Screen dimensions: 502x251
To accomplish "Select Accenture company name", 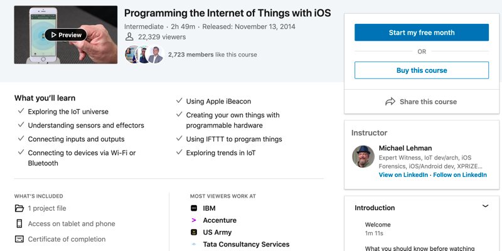I will pyautogui.click(x=220, y=220).
